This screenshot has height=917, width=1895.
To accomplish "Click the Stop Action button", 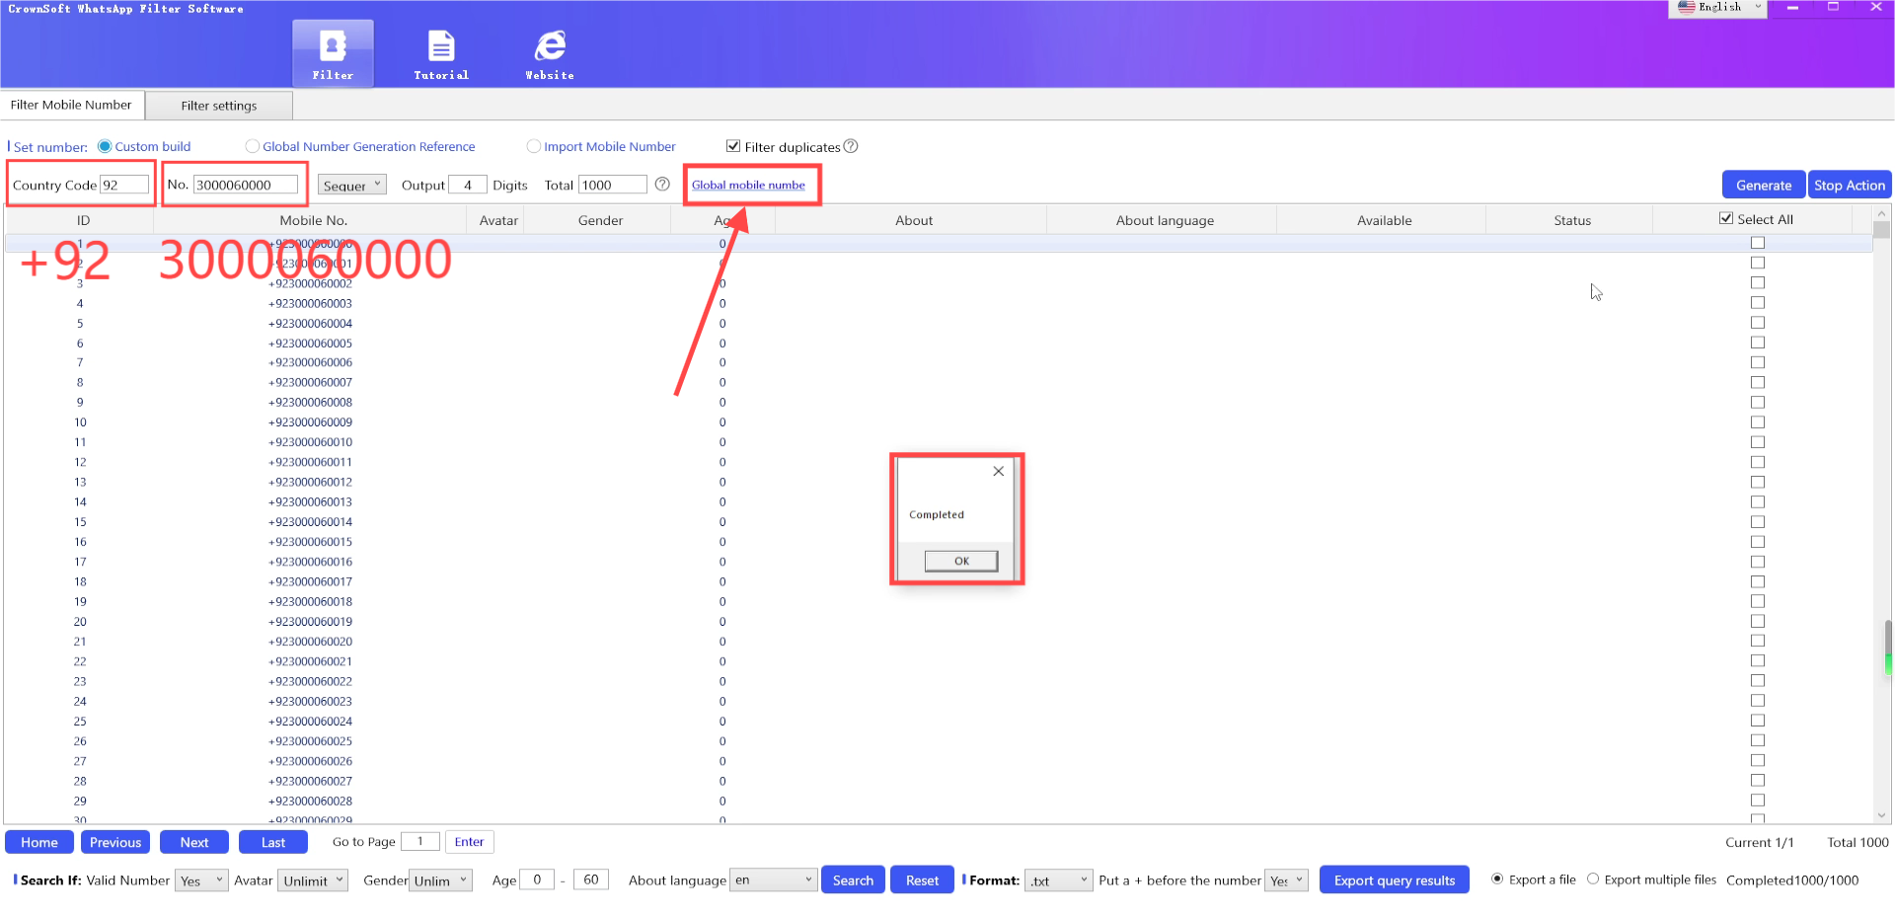I will 1850,185.
